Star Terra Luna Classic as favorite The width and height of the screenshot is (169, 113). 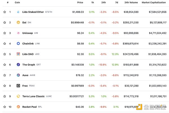coord(5,96)
